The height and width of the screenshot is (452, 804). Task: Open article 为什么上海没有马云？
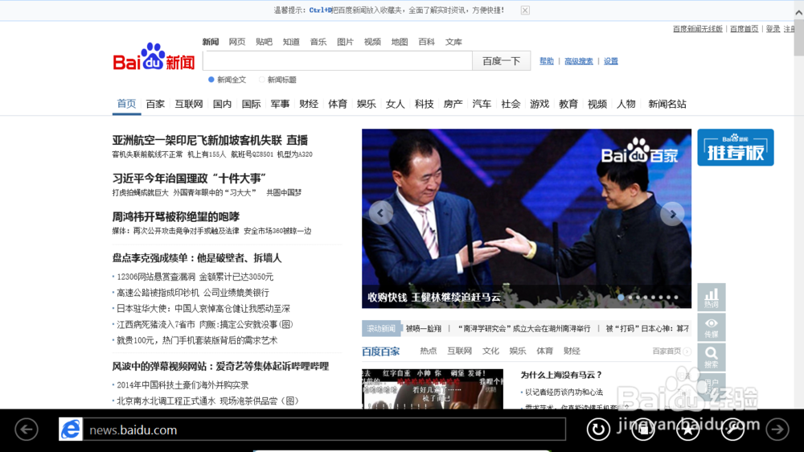click(x=561, y=375)
